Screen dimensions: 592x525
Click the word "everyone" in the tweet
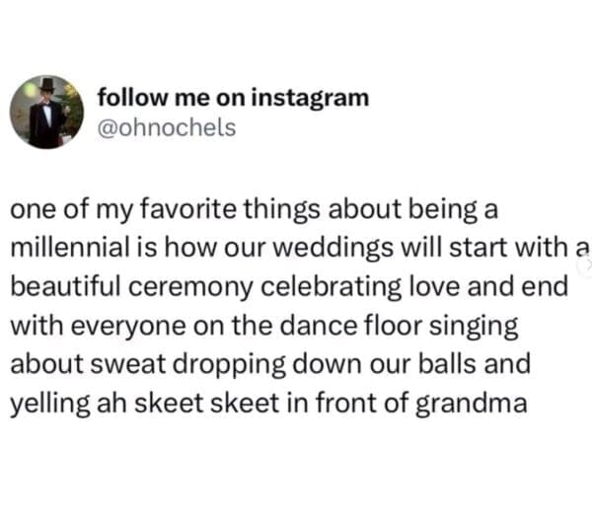coord(118,323)
